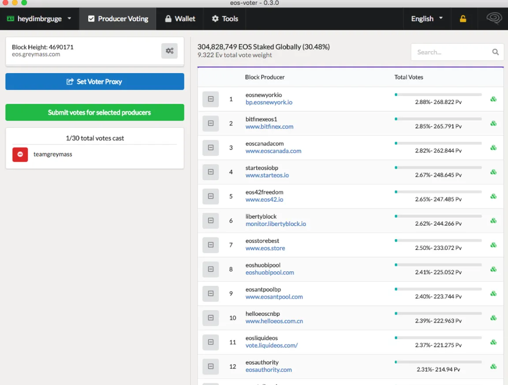Toggle vote checkbox for eos42freedom

click(211, 196)
